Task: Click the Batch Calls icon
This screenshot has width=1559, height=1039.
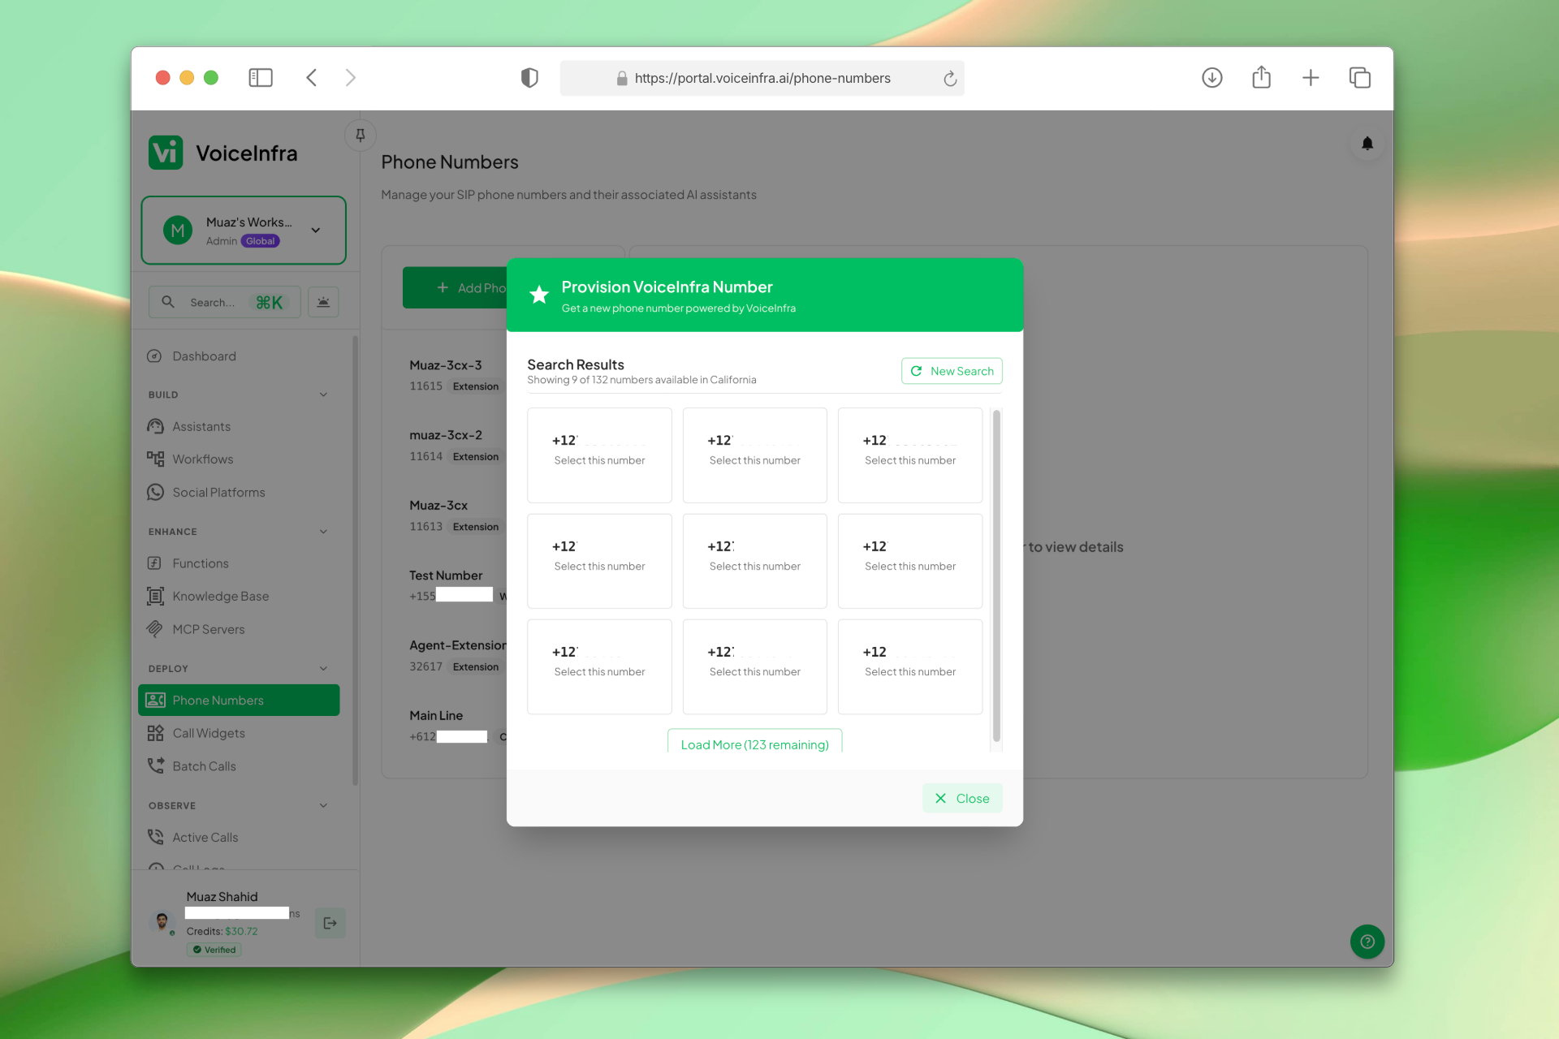Action: 155,765
